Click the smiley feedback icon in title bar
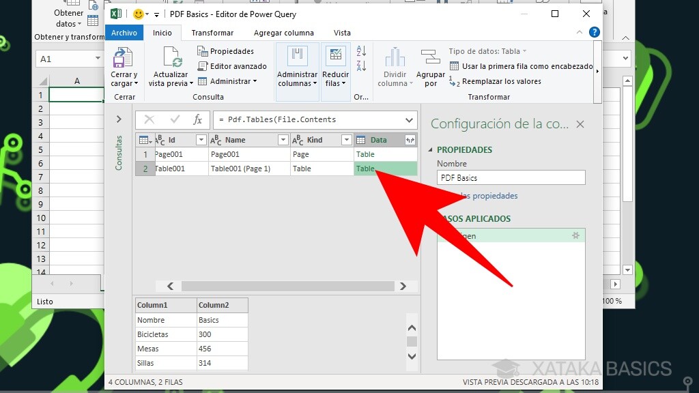699x393 pixels. pos(139,14)
